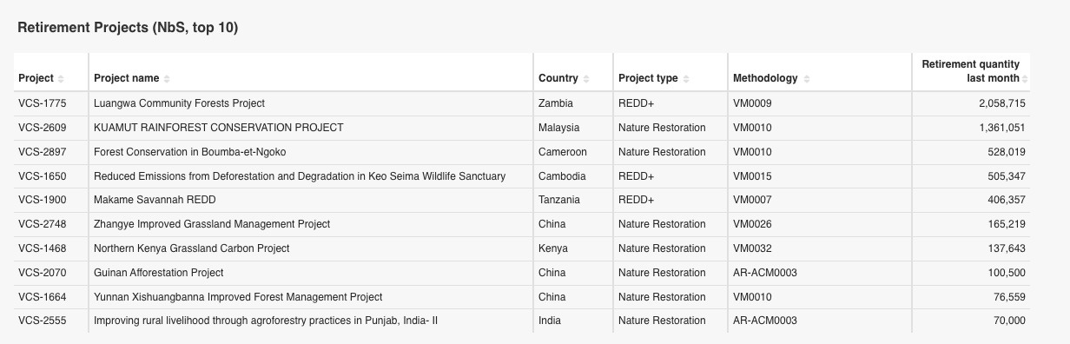Click the 2,058,715 retirement quantity
1070x344 pixels.
(1002, 103)
